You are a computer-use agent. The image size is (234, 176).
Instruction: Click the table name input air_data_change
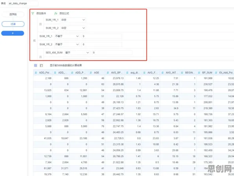(23, 3)
